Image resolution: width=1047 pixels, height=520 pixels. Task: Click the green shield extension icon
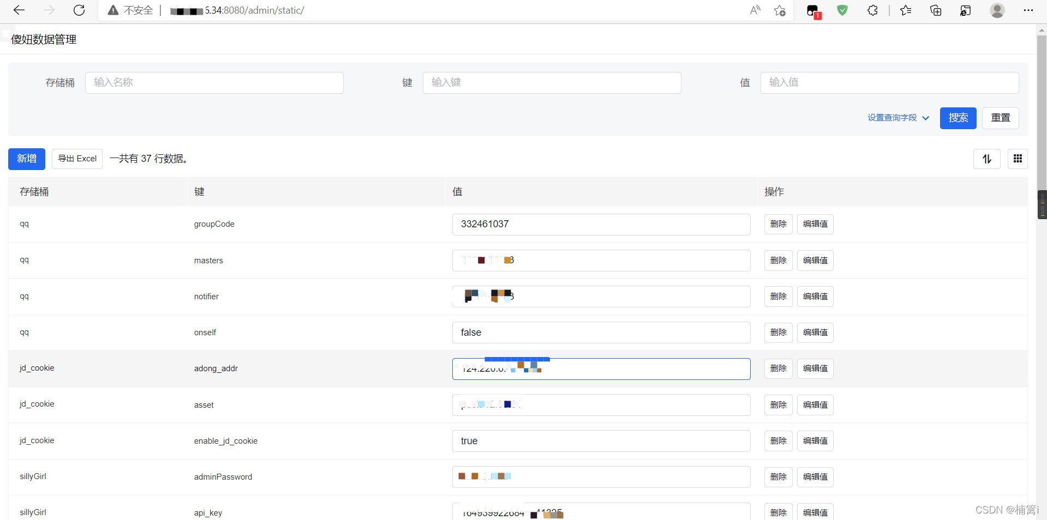pyautogui.click(x=842, y=10)
